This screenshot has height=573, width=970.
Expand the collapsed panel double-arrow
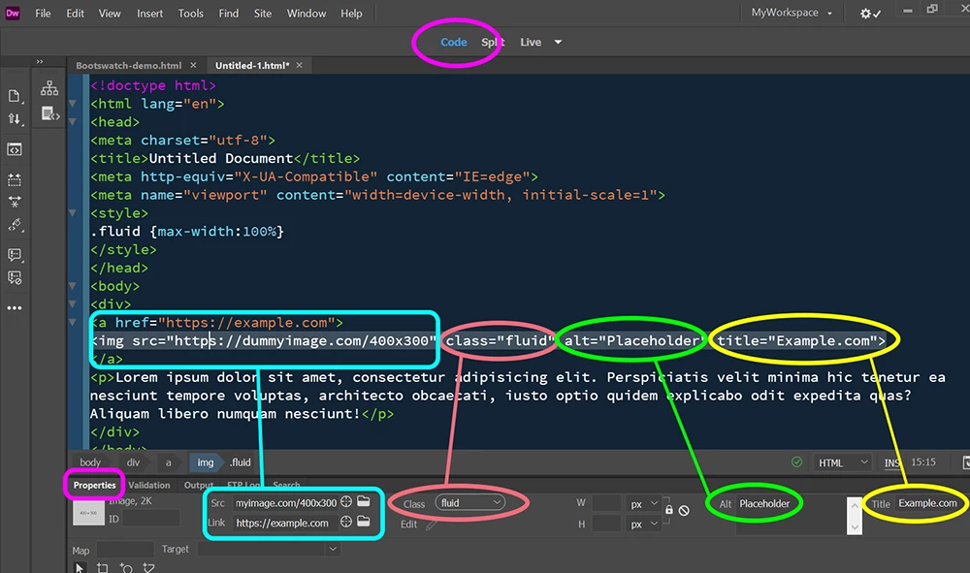(x=40, y=61)
